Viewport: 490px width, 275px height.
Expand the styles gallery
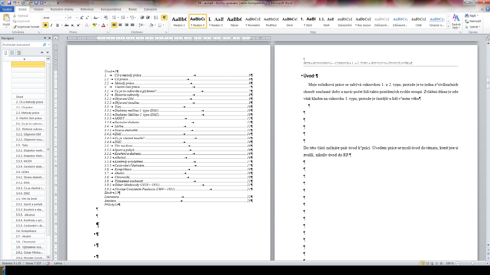click(x=448, y=26)
